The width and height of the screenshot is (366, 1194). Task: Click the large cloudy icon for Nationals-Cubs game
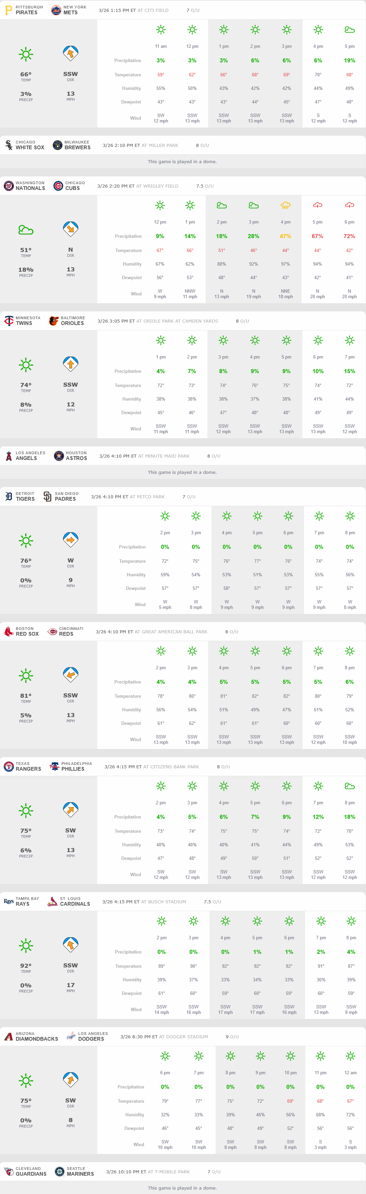click(26, 230)
